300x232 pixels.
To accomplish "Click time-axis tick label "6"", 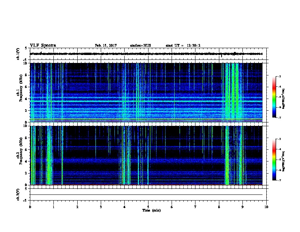I will [x=172, y=207].
